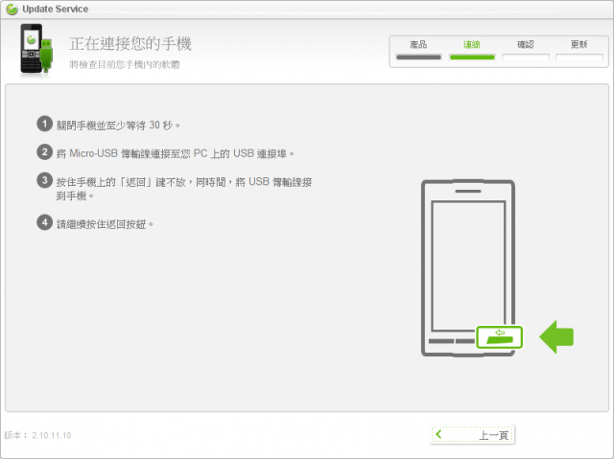Click the green chevron in the 上一頁 button
Viewport: 614px width, 459px height.
pos(438,434)
